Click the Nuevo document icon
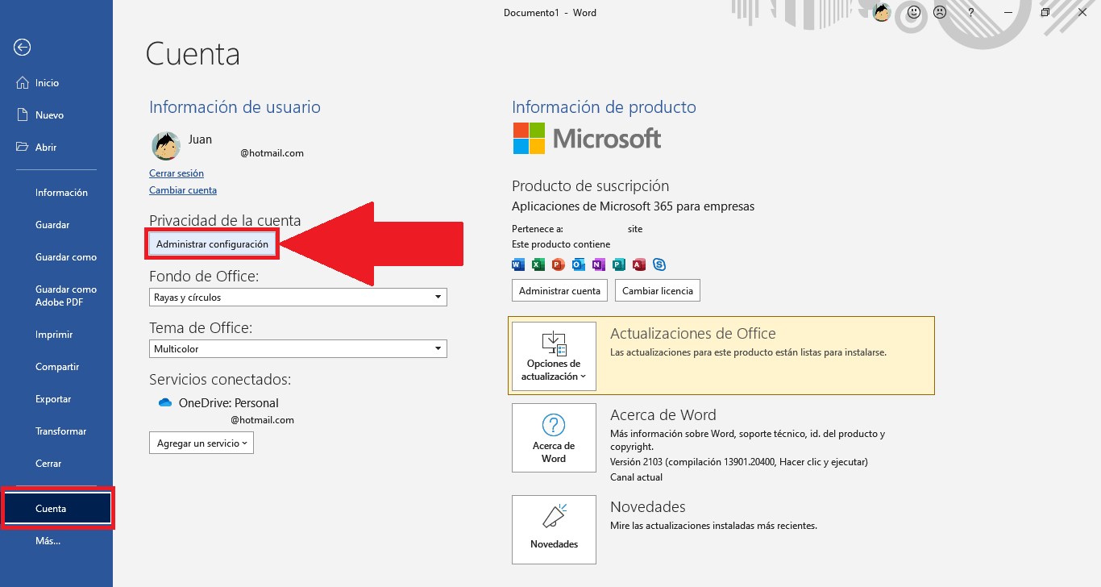Image resolution: width=1101 pixels, height=587 pixels. click(x=23, y=115)
